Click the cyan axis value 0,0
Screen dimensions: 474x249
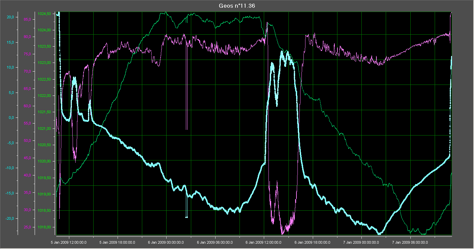tap(11, 118)
